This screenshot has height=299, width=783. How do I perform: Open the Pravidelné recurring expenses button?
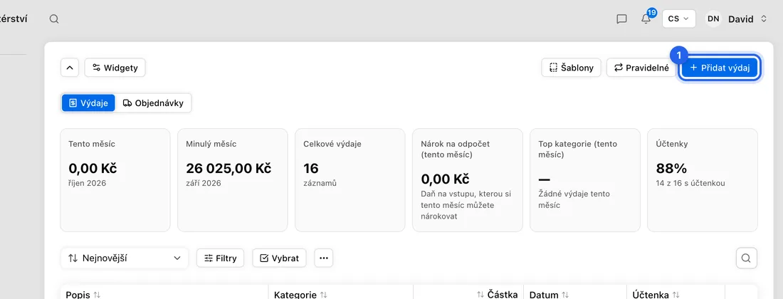(x=641, y=68)
